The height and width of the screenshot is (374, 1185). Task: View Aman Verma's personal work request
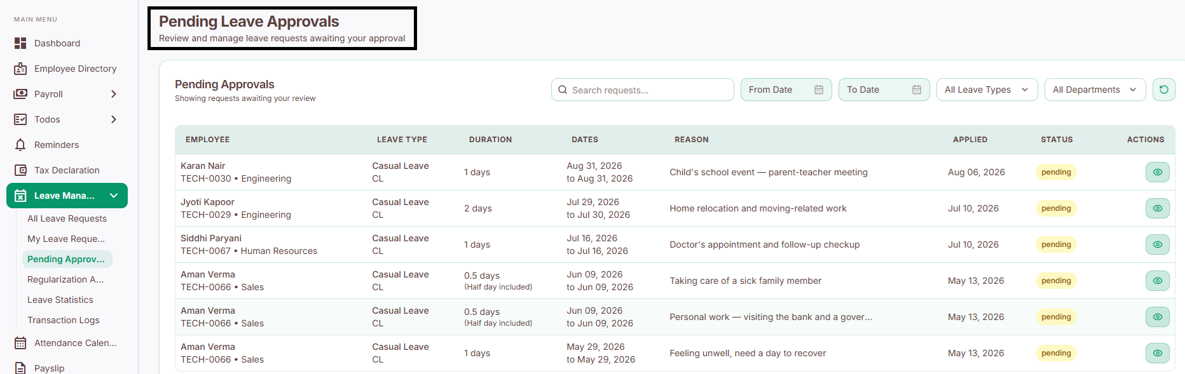(x=1158, y=317)
